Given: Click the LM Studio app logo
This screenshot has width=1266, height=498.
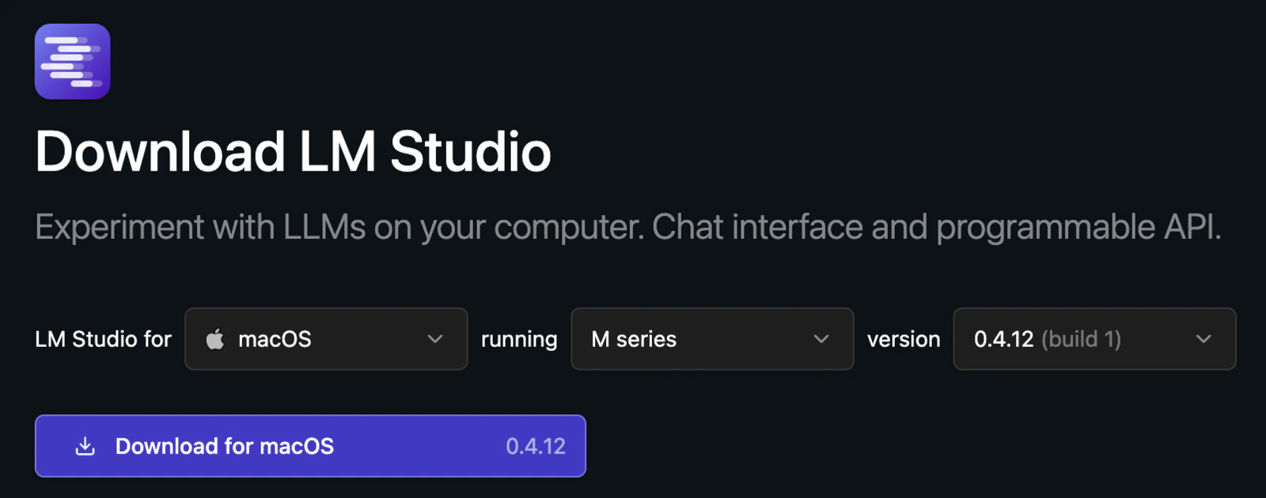Looking at the screenshot, I should click(72, 61).
